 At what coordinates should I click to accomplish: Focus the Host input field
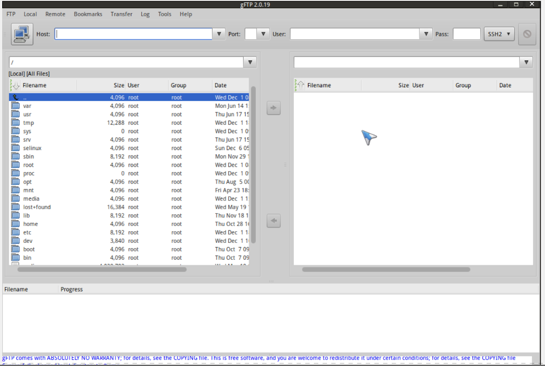(134, 34)
